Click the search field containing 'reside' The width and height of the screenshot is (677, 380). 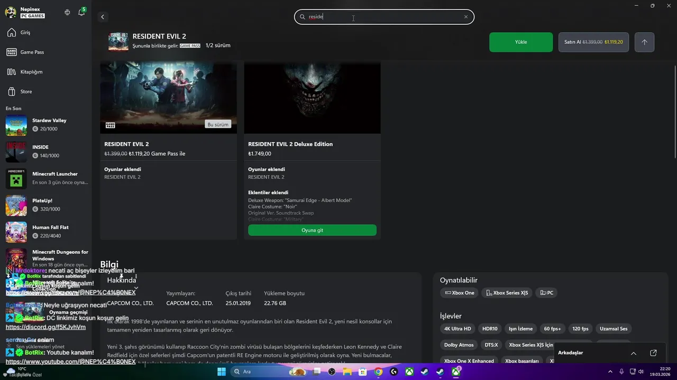(384, 17)
